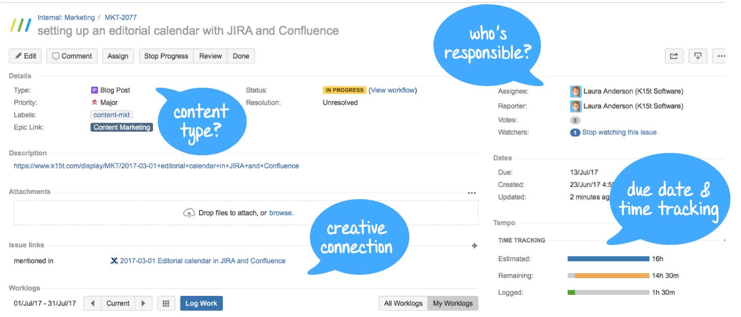The image size is (741, 317).
Task: Open the k15t.com description URL
Action: [x=156, y=166]
